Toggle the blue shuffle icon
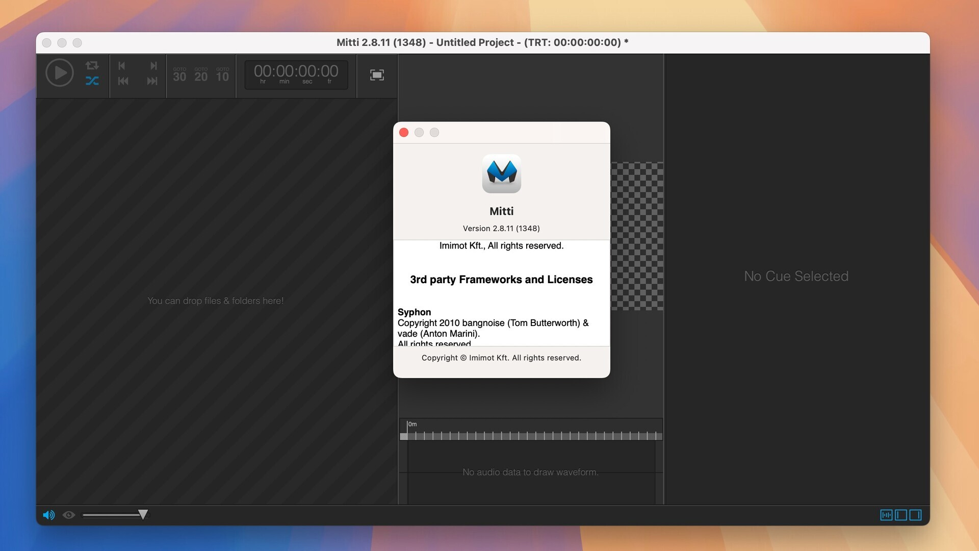Viewport: 979px width, 551px height. point(92,81)
